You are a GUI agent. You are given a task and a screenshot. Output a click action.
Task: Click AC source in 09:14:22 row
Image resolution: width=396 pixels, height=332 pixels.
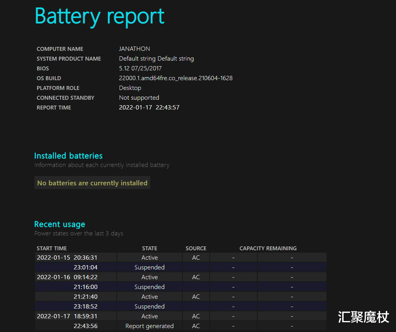tap(196, 277)
